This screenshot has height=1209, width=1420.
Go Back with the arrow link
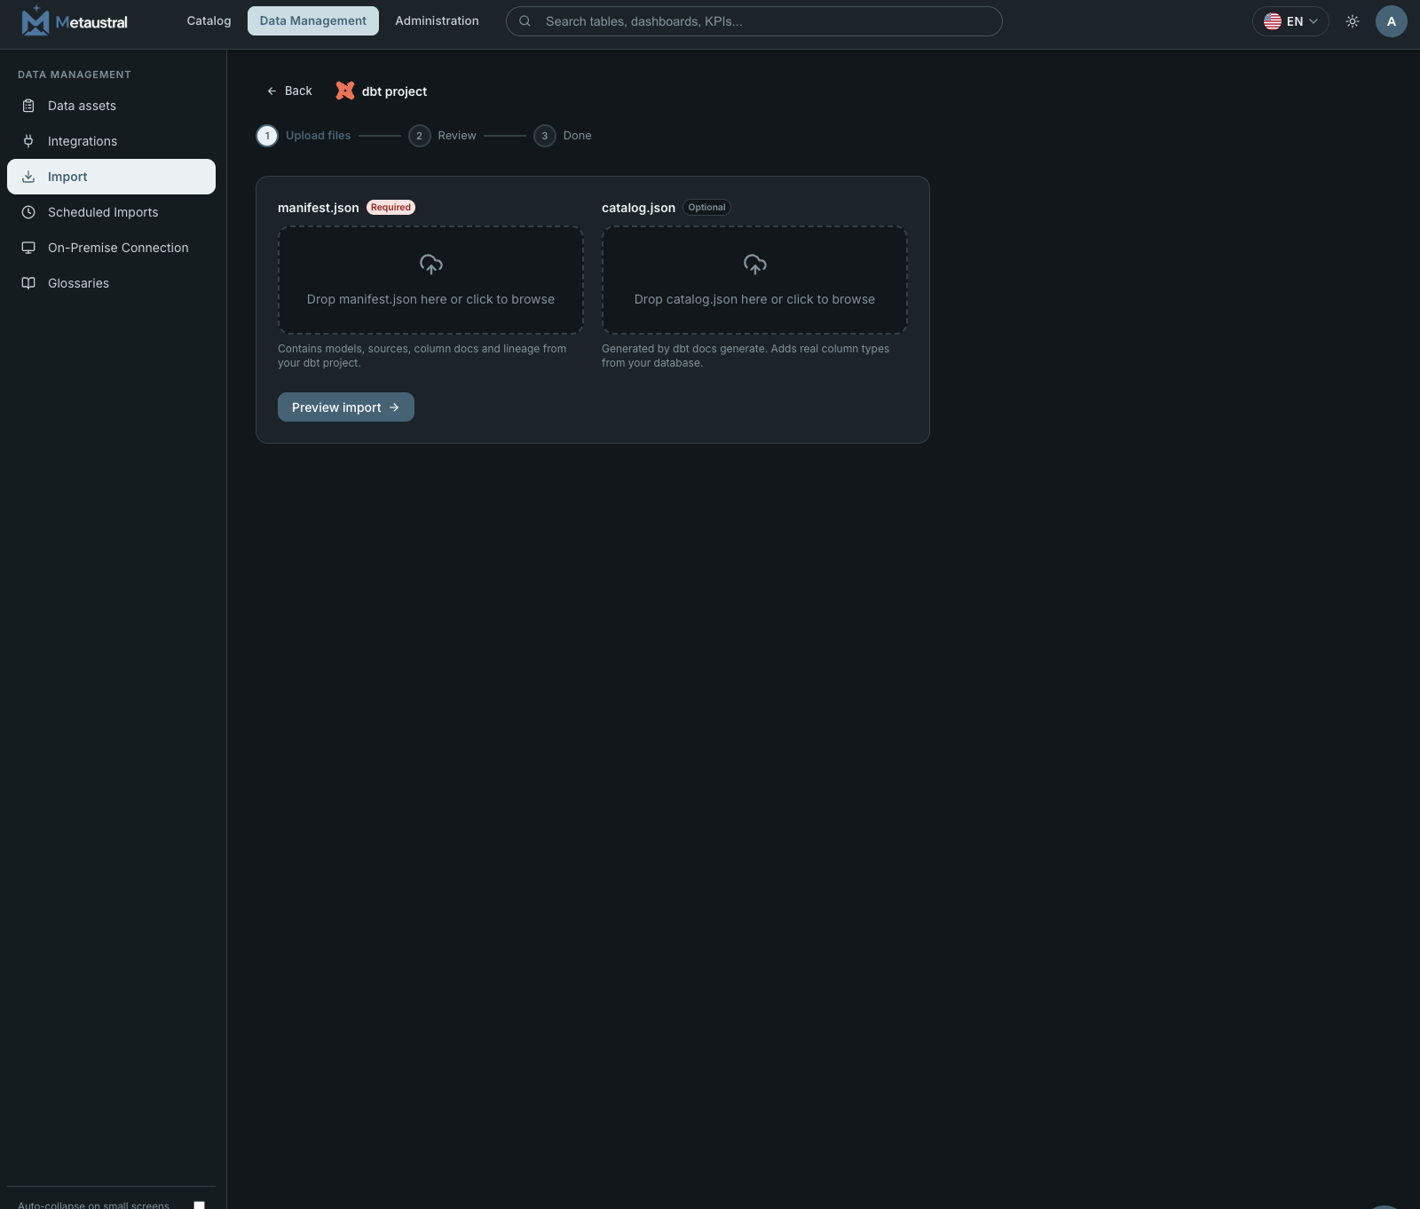point(289,91)
